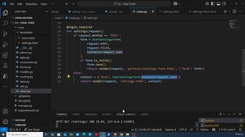Go forward in editor navigation history
Viewport: 245px width, 137px height.
point(73,4)
